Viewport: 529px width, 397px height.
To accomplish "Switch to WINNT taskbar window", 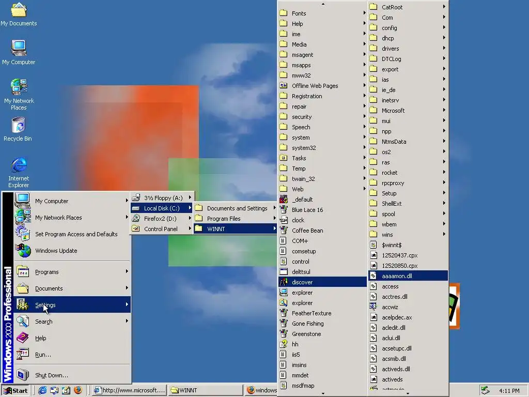I will (206, 391).
